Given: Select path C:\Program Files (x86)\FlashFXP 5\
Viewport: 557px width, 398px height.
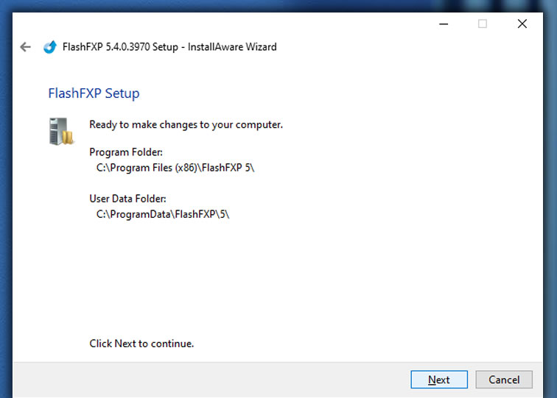Looking at the screenshot, I should click(x=175, y=168).
